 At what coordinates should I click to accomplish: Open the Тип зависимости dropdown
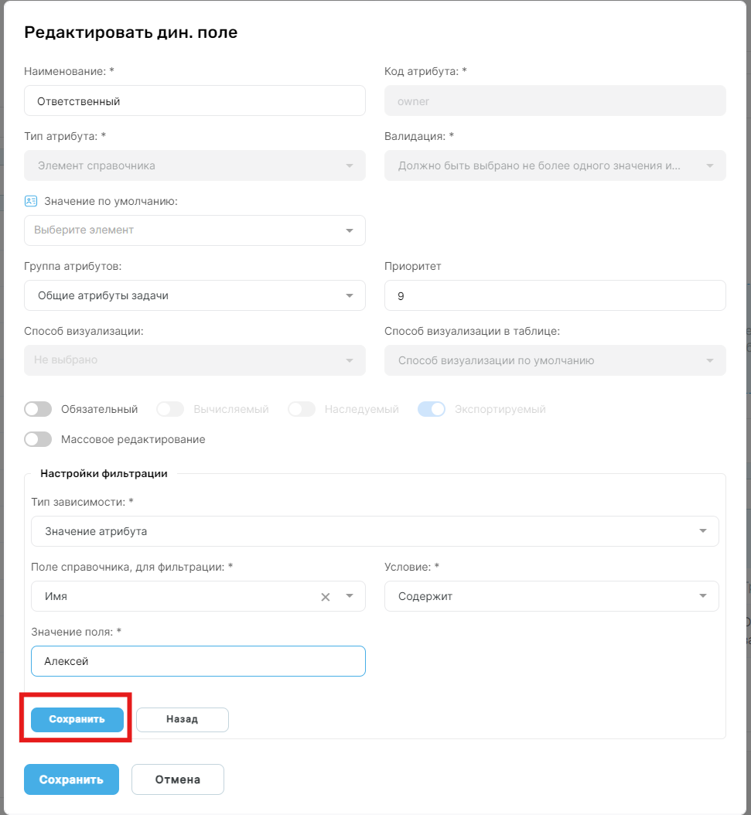374,531
